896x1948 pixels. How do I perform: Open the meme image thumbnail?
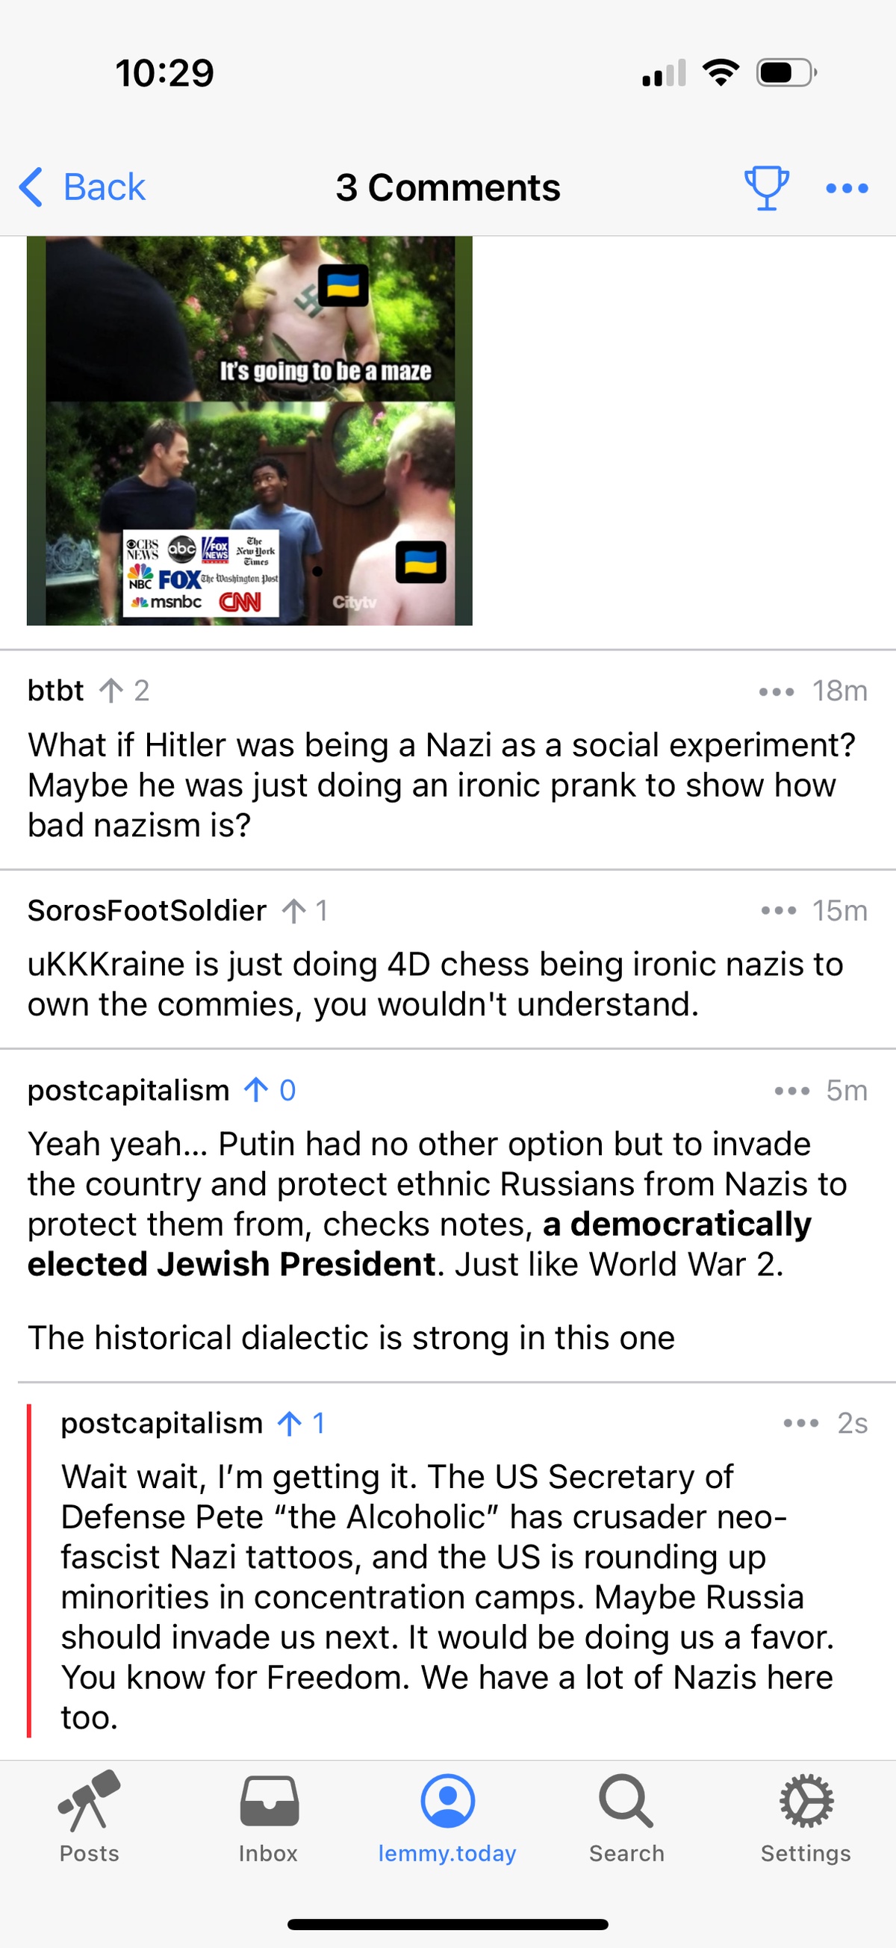tap(249, 431)
